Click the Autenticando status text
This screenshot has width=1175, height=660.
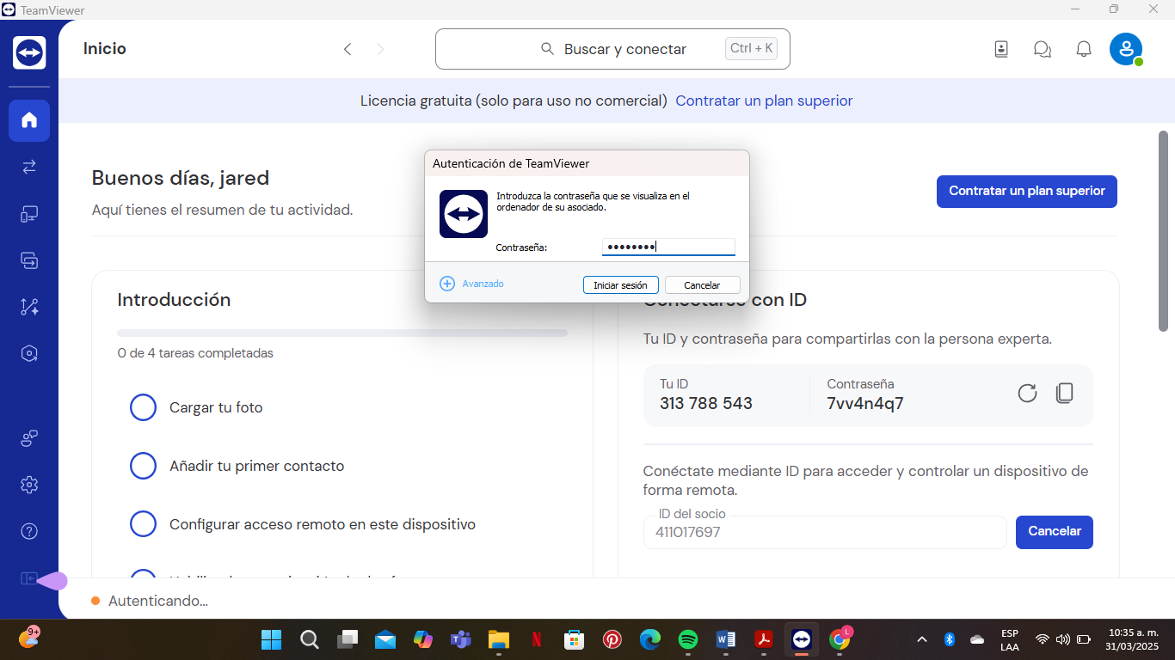click(158, 601)
